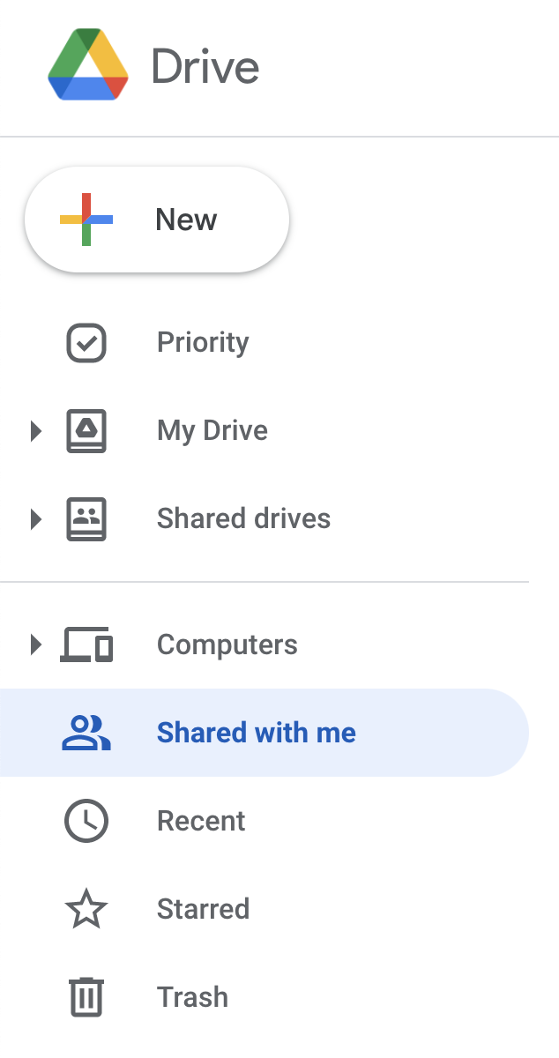This screenshot has width=559, height=1058.
Task: Select the highlighted Shared with me label
Action: tap(257, 733)
